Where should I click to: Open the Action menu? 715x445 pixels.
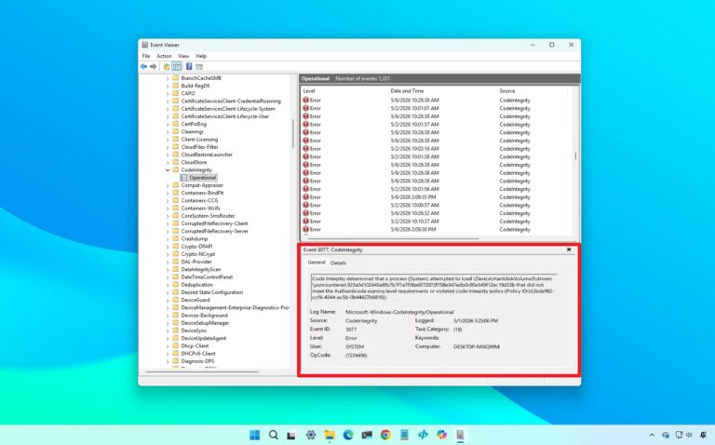point(164,56)
